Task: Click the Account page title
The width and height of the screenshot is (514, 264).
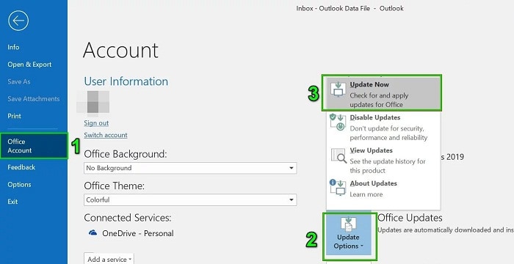Action: click(120, 50)
